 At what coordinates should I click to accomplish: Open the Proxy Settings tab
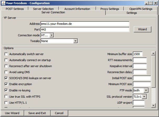pos(109,9)
